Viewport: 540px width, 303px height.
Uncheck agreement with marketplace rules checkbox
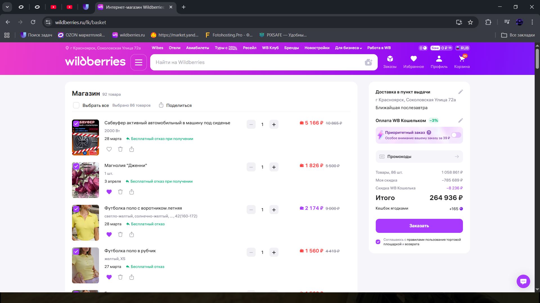[378, 242]
